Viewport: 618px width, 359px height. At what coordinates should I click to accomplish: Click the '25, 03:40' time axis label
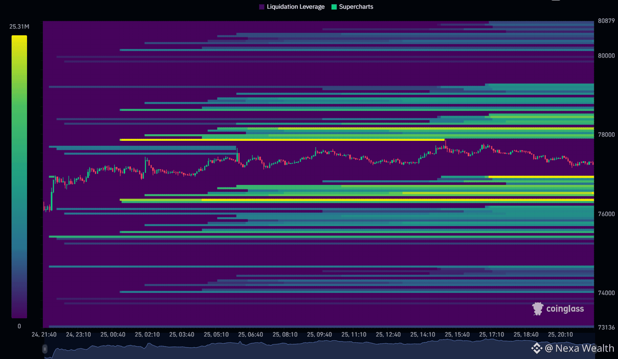point(182,334)
